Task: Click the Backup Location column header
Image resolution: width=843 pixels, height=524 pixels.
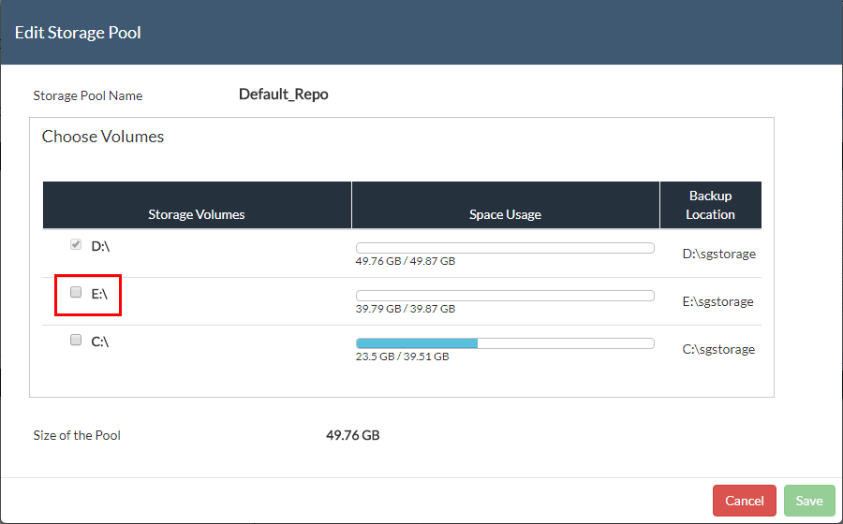Action: coord(710,205)
